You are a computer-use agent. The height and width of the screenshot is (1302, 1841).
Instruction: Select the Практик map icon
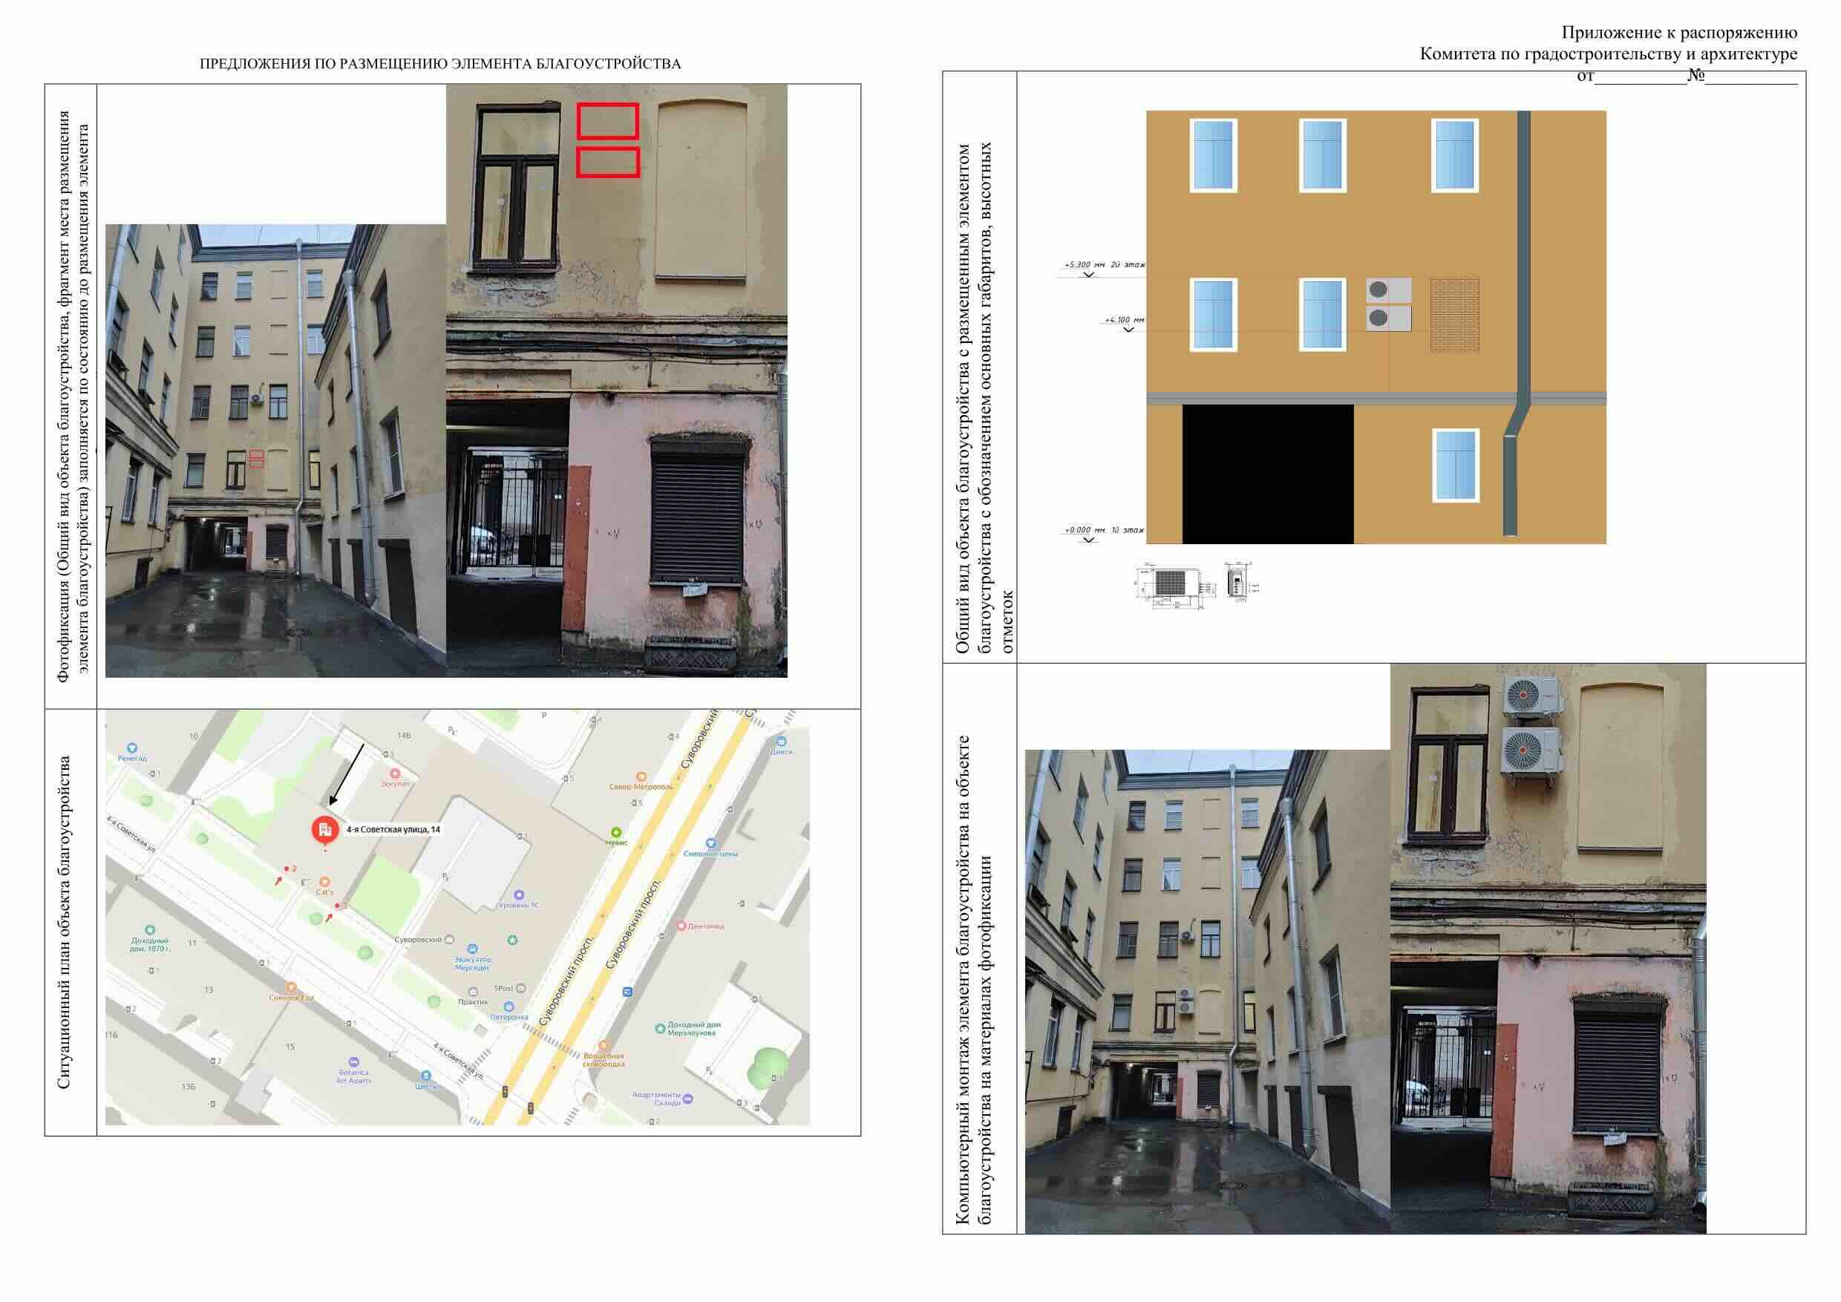coord(473,992)
